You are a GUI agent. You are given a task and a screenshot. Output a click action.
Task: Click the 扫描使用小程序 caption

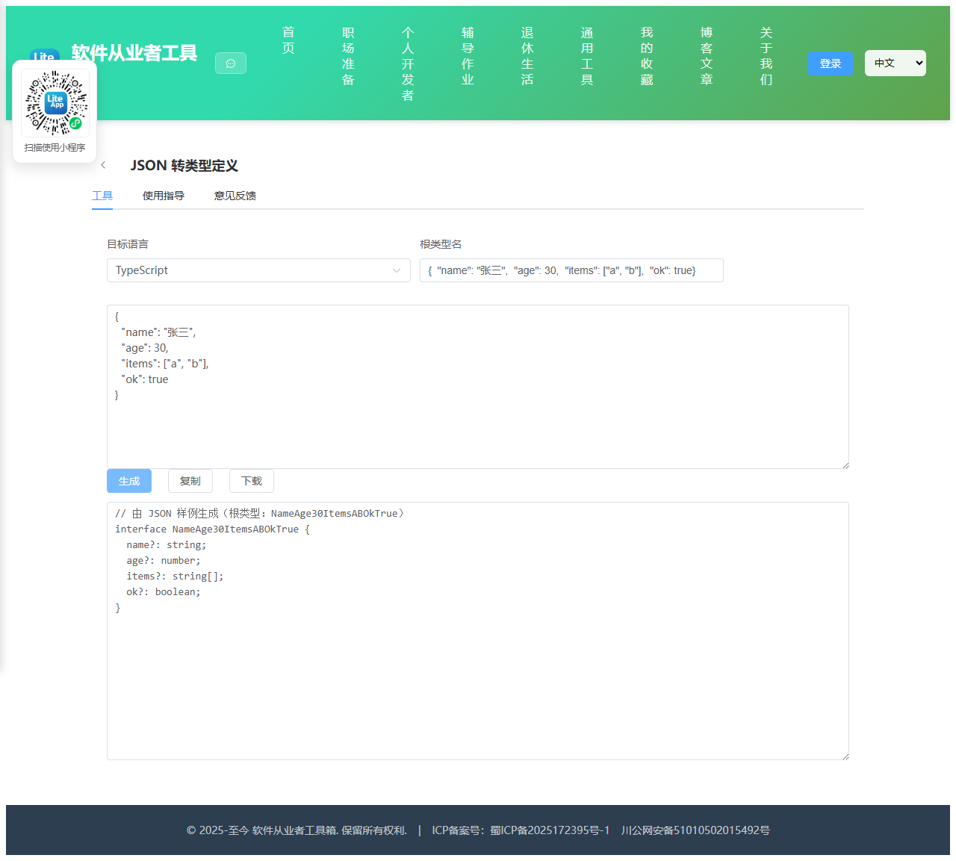tap(55, 148)
